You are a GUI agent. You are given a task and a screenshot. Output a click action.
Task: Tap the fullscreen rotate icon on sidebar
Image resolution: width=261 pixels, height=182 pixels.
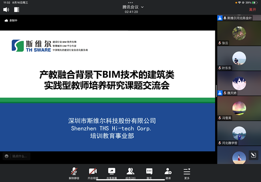[252, 155]
